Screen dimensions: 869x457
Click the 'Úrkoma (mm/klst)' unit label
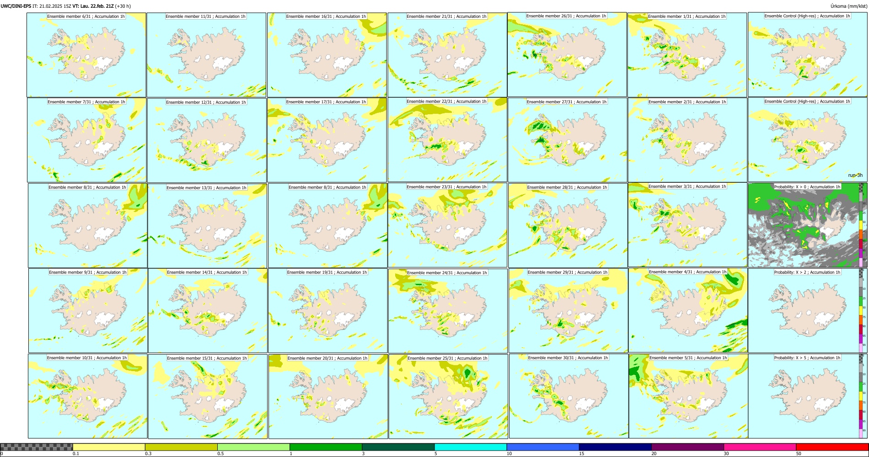(848, 6)
